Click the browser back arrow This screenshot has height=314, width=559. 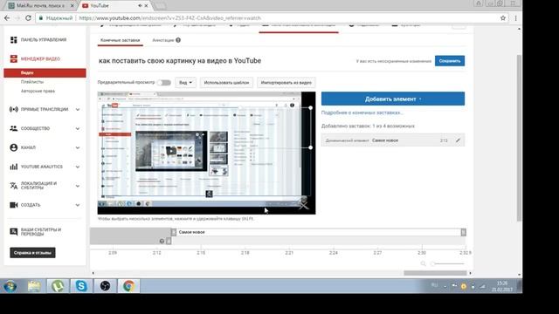pyautogui.click(x=7, y=17)
